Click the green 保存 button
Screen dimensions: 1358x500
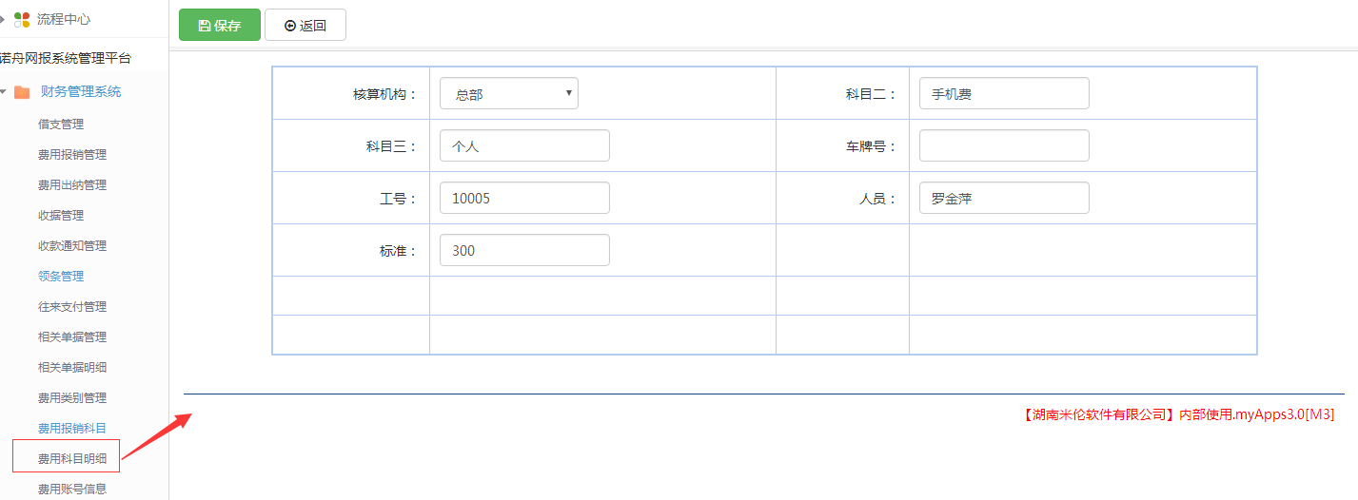pos(220,26)
